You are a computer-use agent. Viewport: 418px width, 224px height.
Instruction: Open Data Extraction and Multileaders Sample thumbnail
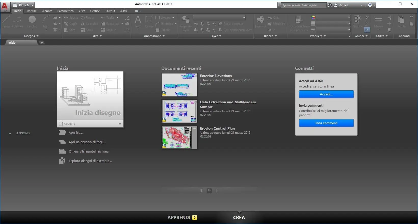click(179, 111)
